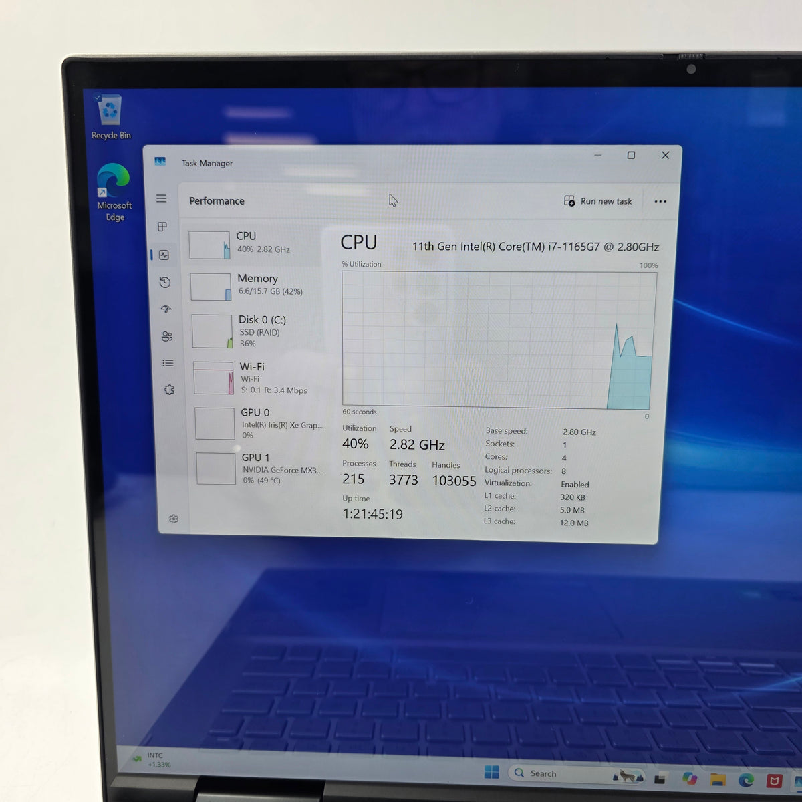Screen dimensions: 802x802
Task: Open the Startup apps sidebar icon
Action: (166, 309)
